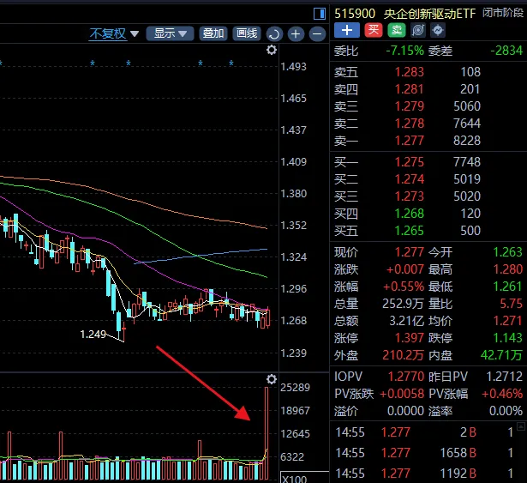Activate the 画线 drawing tool button
Image resolution: width=527 pixels, height=483 pixels.
(247, 33)
